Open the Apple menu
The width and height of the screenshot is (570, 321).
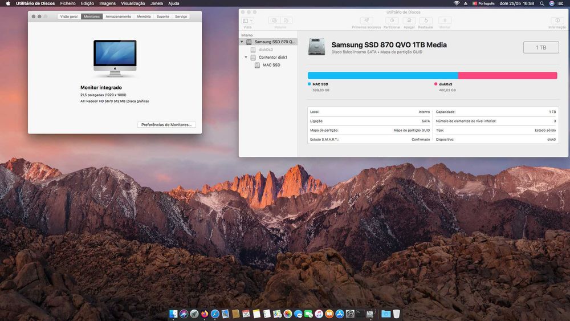point(8,3)
